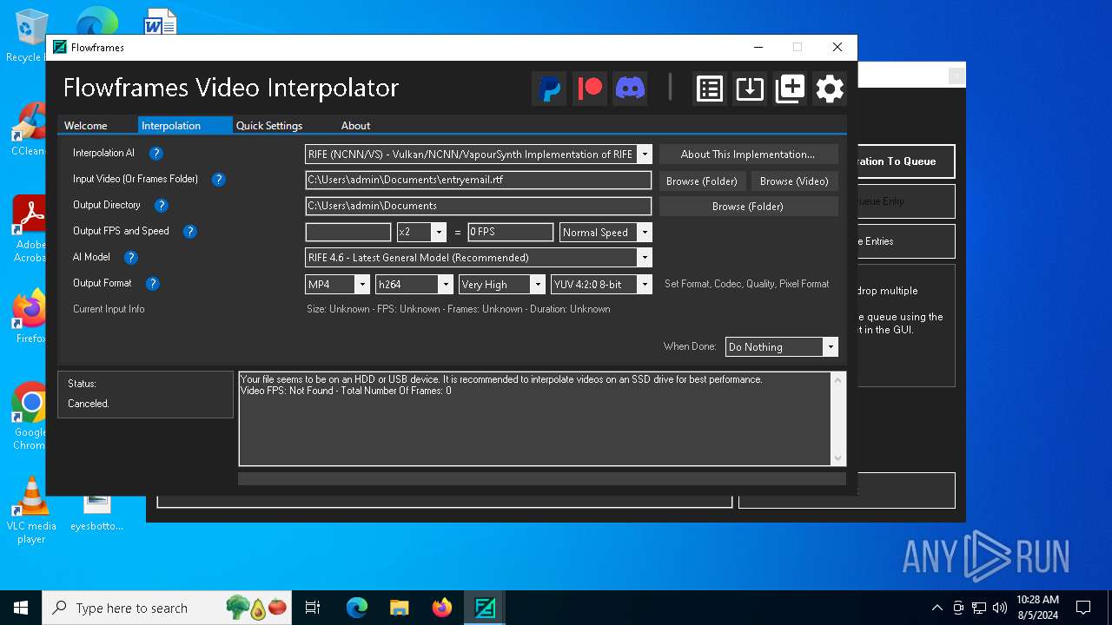The width and height of the screenshot is (1112, 625).
Task: Open VLC media player desktop shortcut
Action: (x=31, y=510)
